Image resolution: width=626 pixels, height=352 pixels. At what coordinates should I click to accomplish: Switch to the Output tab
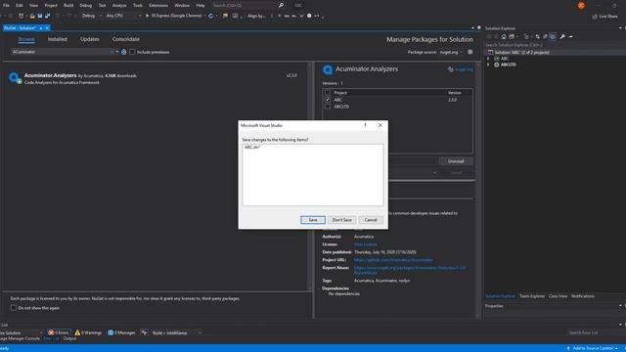pos(69,338)
